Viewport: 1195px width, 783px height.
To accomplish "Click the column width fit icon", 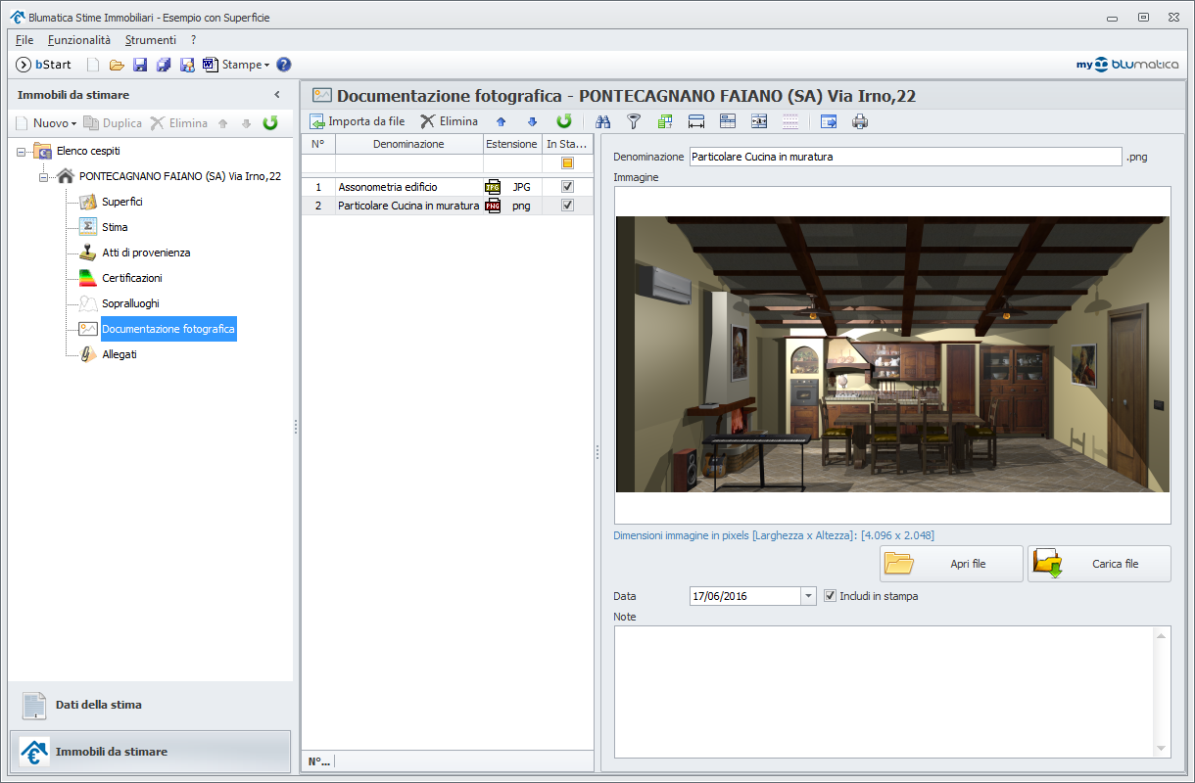I will pos(696,122).
